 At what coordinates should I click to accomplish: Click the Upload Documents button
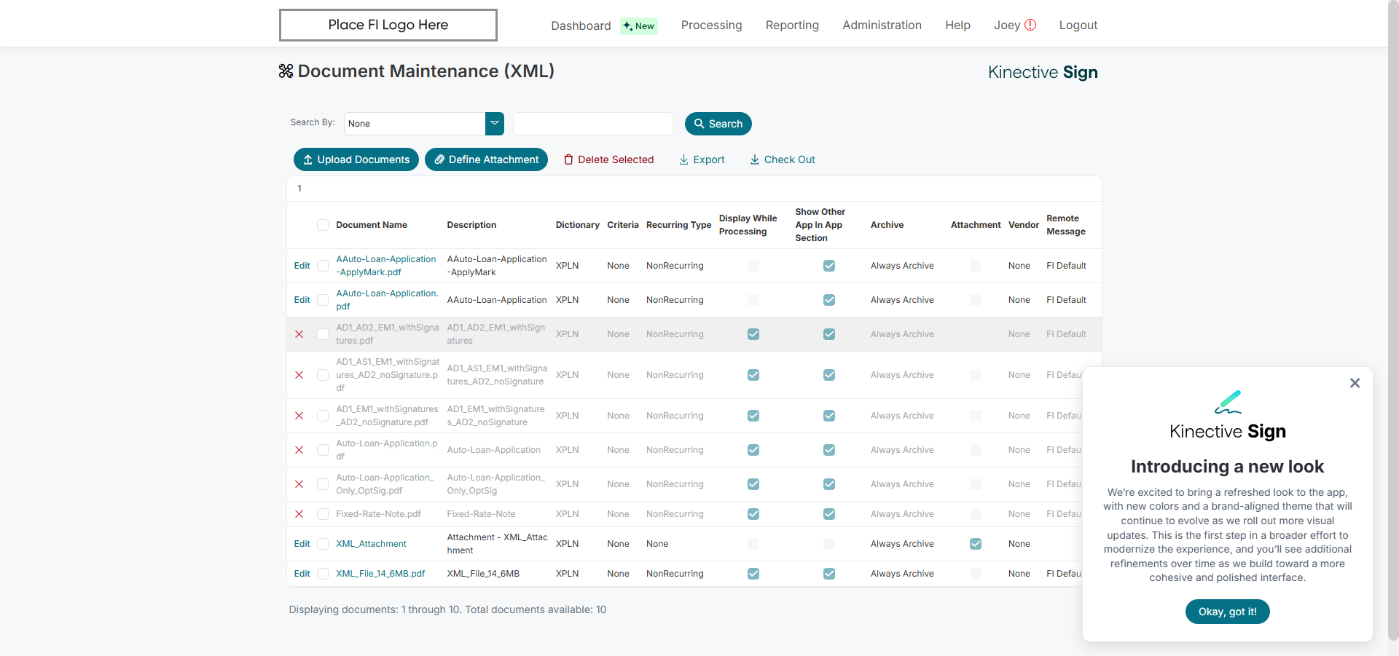pyautogui.click(x=356, y=159)
